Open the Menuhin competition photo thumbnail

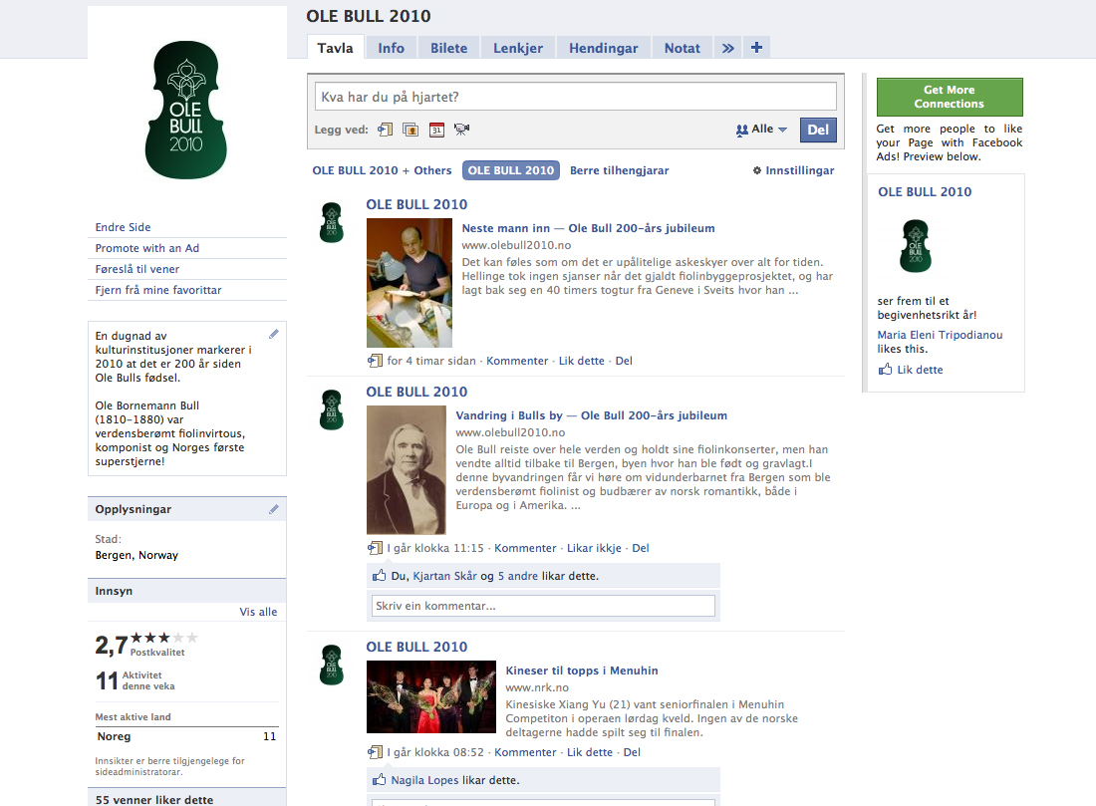coord(431,697)
